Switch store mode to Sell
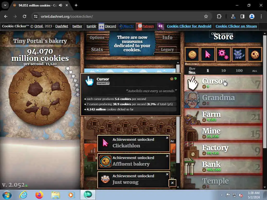The image size is (267, 200). [x=192, y=72]
